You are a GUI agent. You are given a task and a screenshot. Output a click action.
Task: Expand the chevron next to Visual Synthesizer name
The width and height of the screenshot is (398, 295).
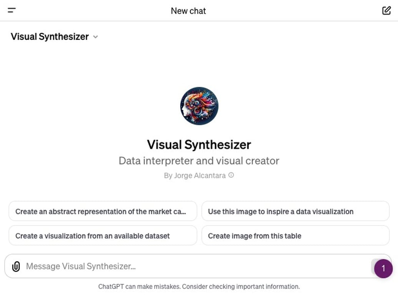click(95, 37)
